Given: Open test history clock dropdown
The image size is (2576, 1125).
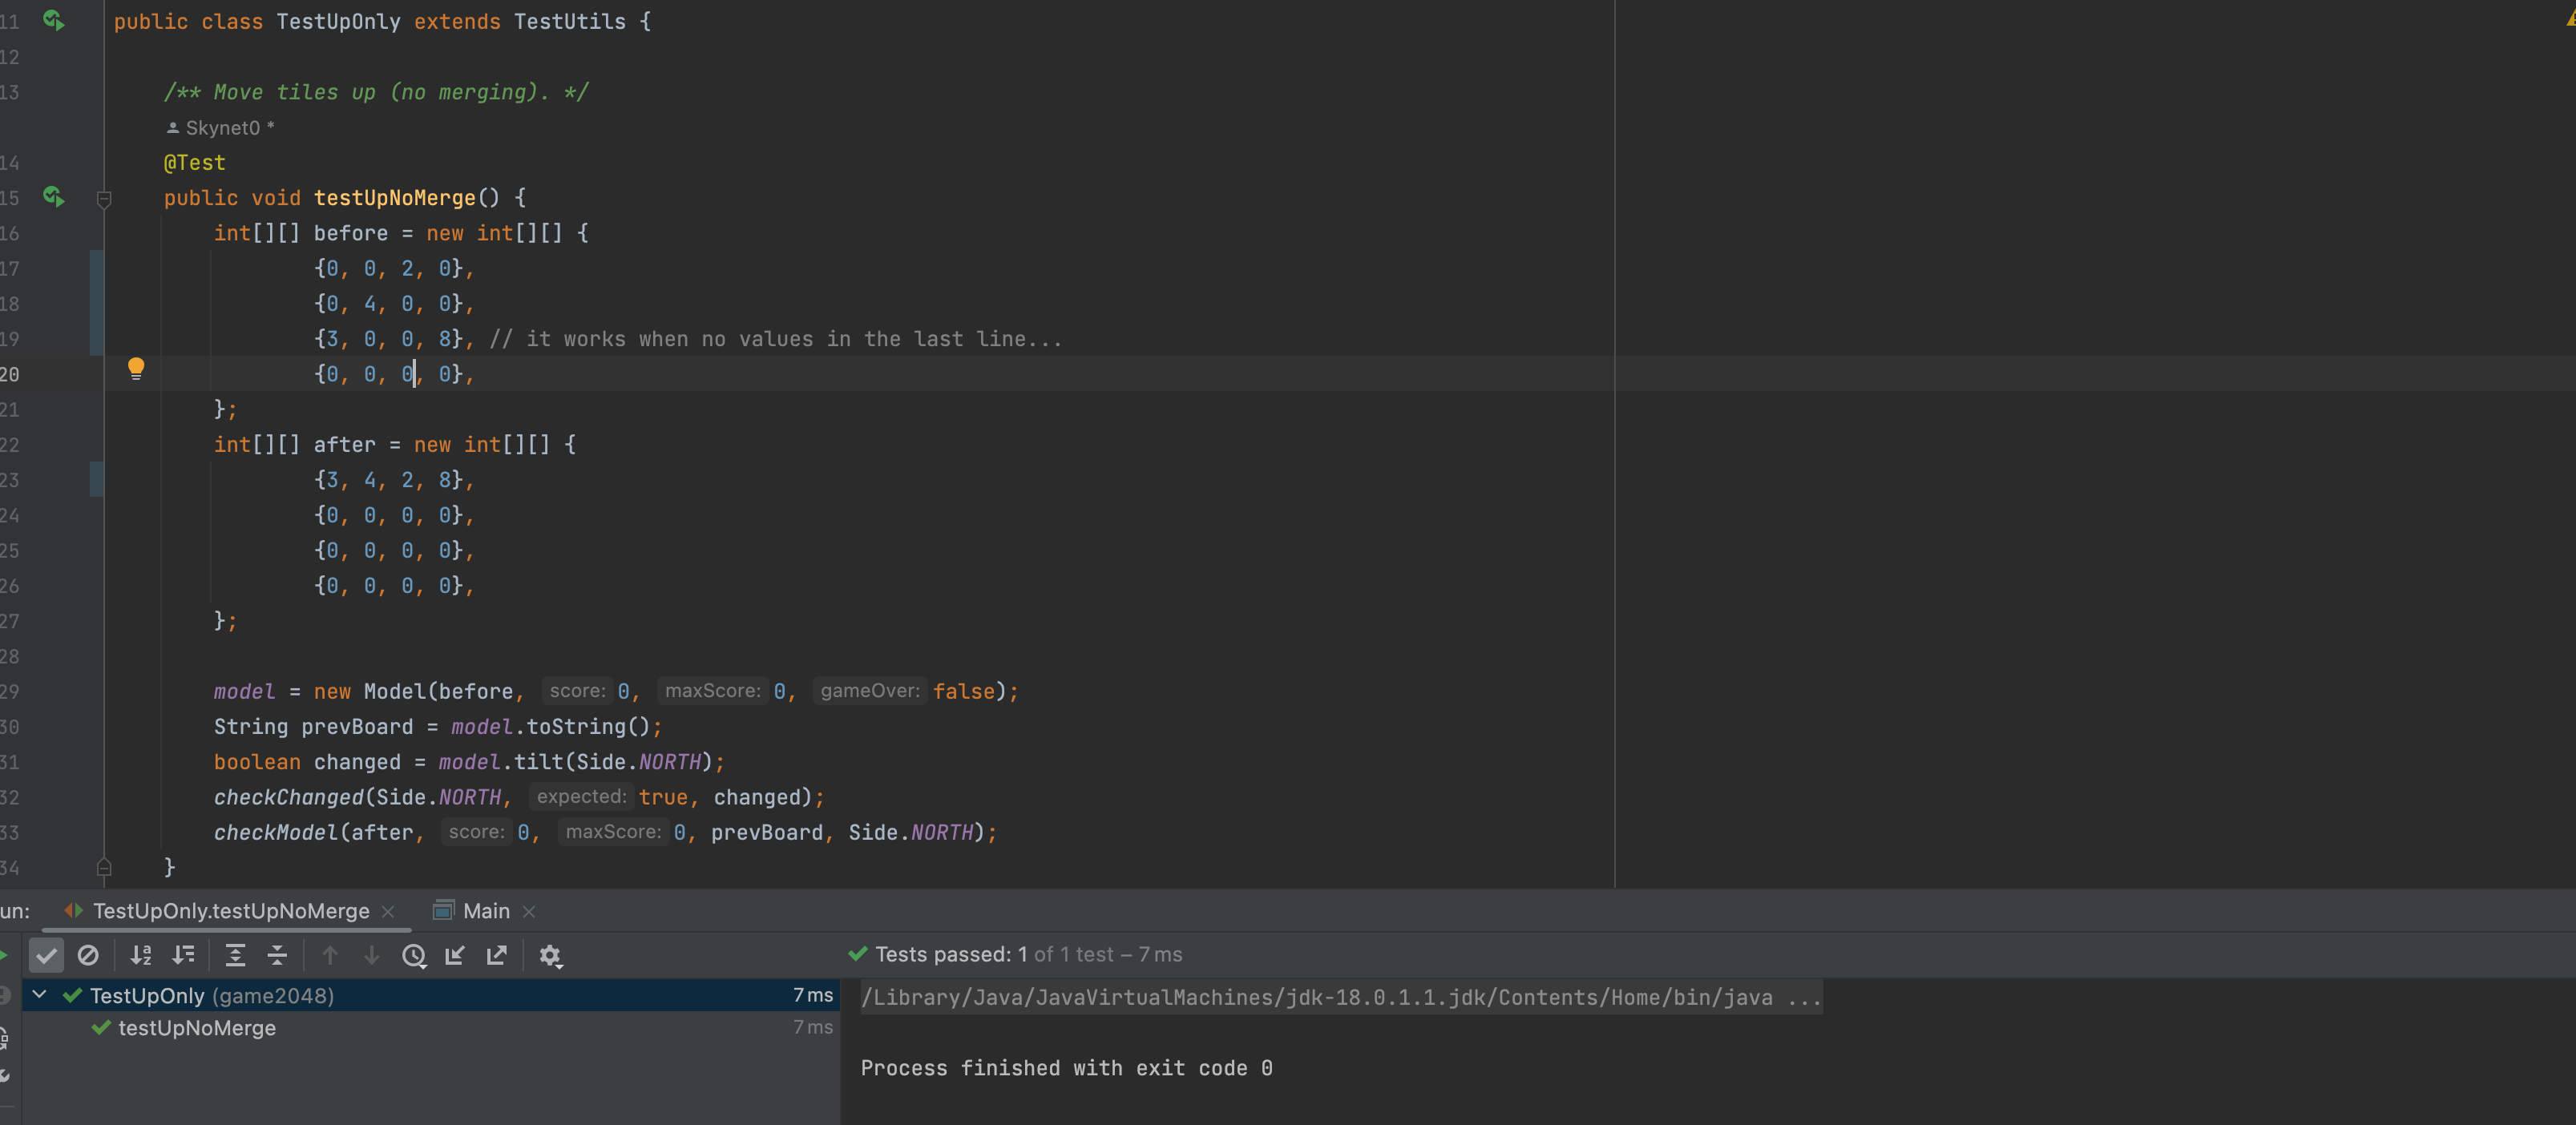Looking at the screenshot, I should click(x=414, y=956).
